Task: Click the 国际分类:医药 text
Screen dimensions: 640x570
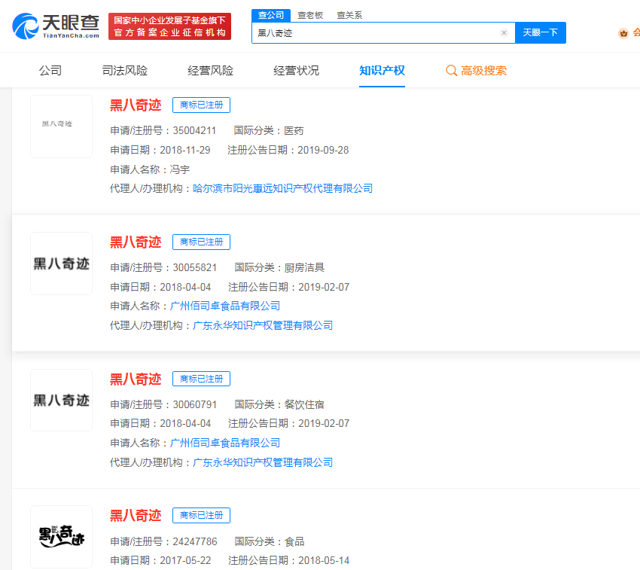Action: [269, 131]
